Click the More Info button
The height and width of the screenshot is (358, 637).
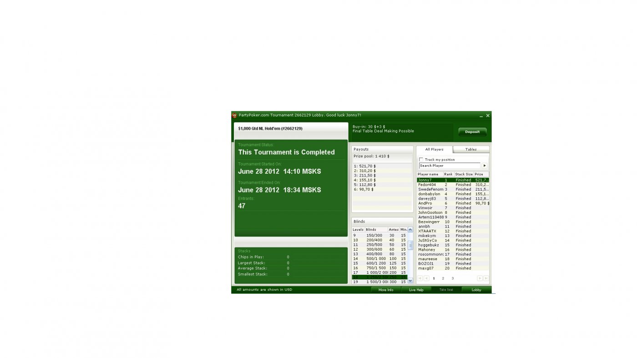pyautogui.click(x=386, y=290)
